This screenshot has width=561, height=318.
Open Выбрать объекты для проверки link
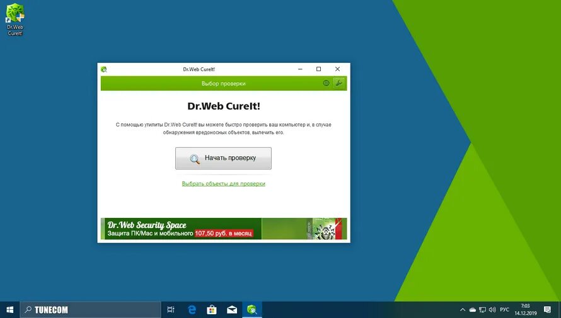click(223, 184)
